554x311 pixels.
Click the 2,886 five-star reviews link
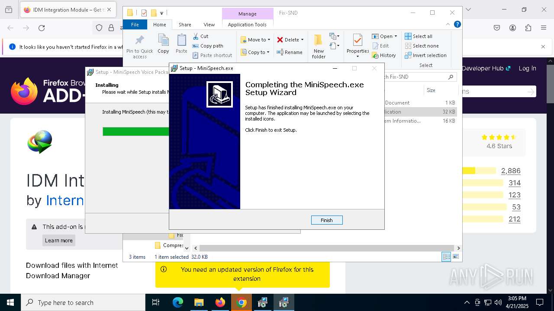click(x=511, y=171)
